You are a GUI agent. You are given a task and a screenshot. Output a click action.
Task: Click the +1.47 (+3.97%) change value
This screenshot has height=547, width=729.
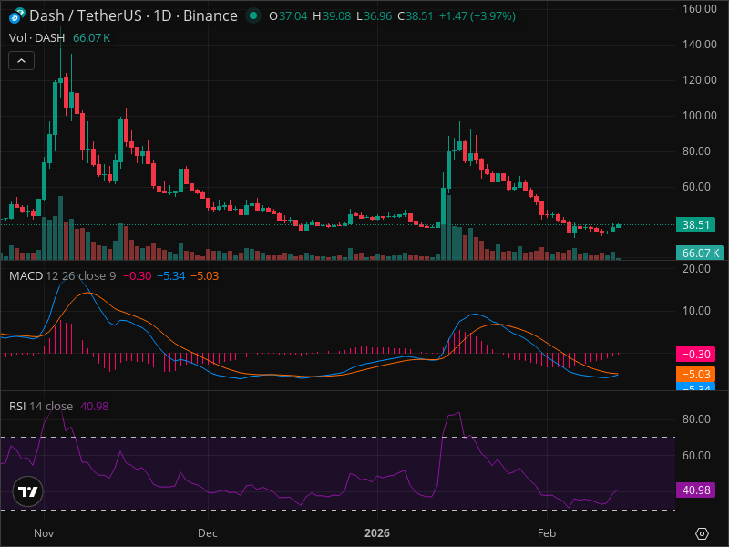[x=477, y=16]
